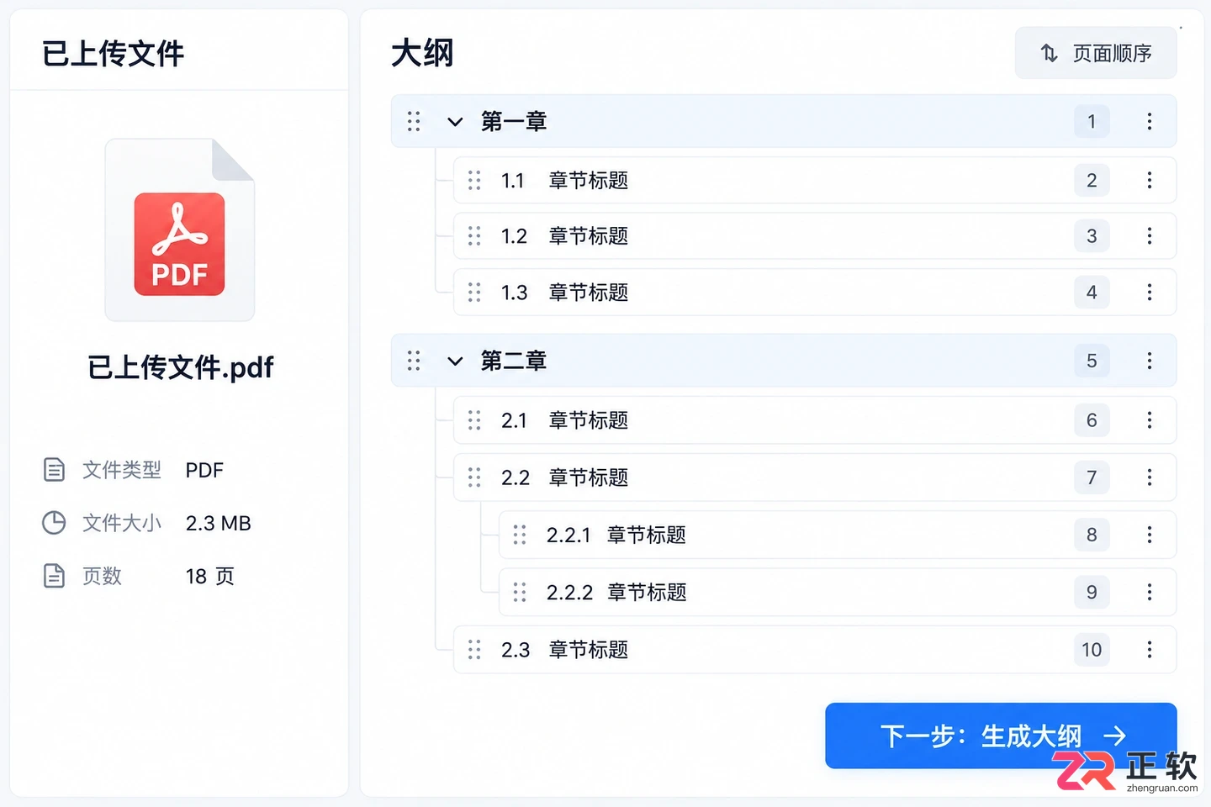The height and width of the screenshot is (807, 1211).
Task: Collapse the 第一章 chapter chevron
Action: tap(455, 122)
